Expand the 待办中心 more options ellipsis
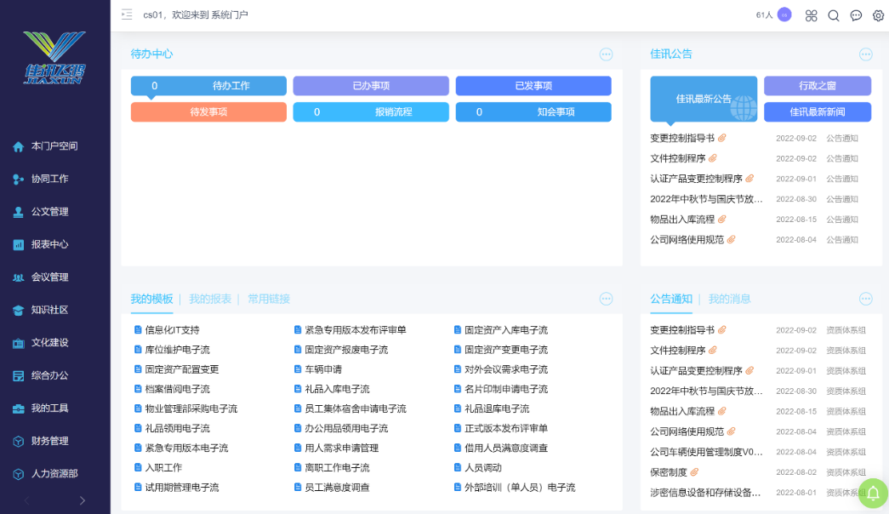Screen dimensions: 889x514 coord(606,54)
